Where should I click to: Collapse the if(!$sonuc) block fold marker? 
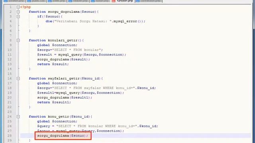[18, 16]
